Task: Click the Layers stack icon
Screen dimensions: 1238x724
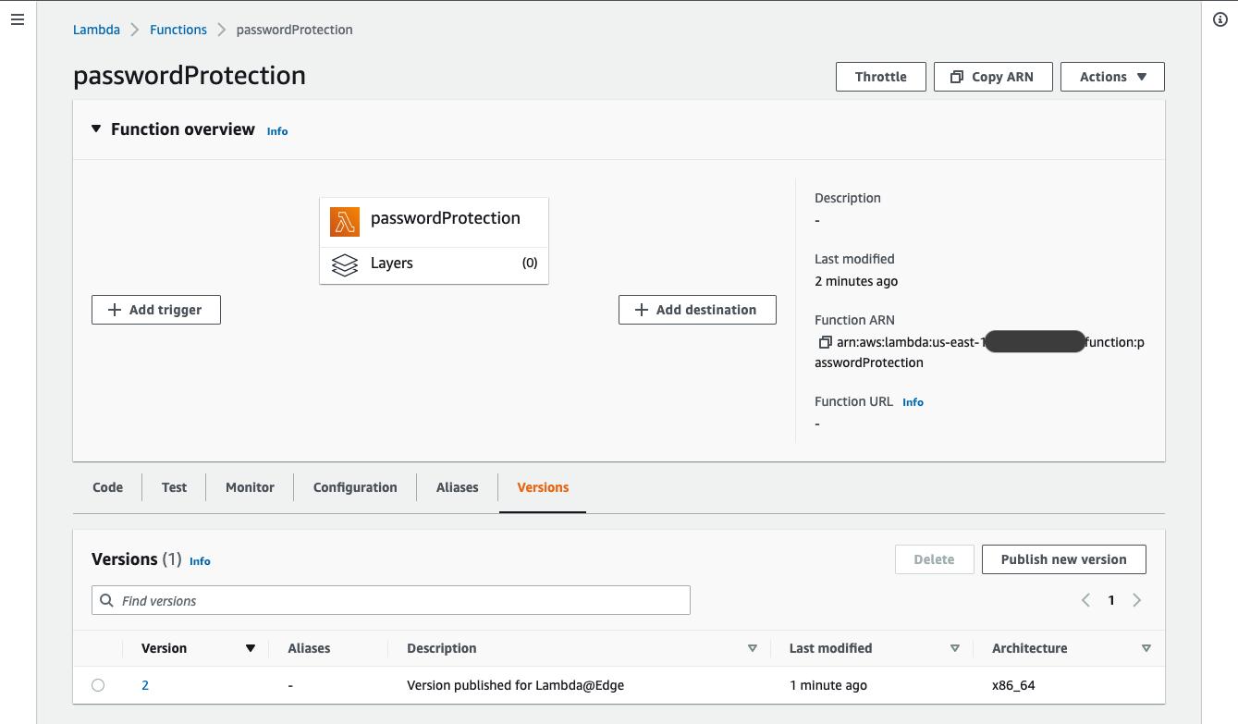Action: point(345,265)
